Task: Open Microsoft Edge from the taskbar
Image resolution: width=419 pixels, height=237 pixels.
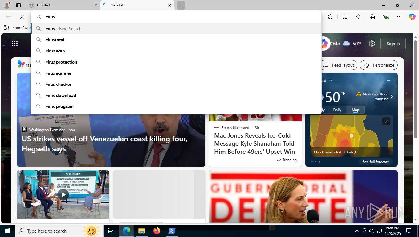Action: [x=127, y=231]
